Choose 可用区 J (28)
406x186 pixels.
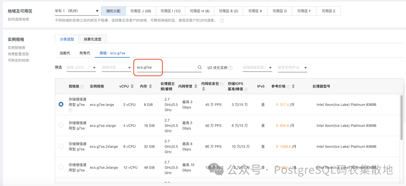[x=141, y=11]
